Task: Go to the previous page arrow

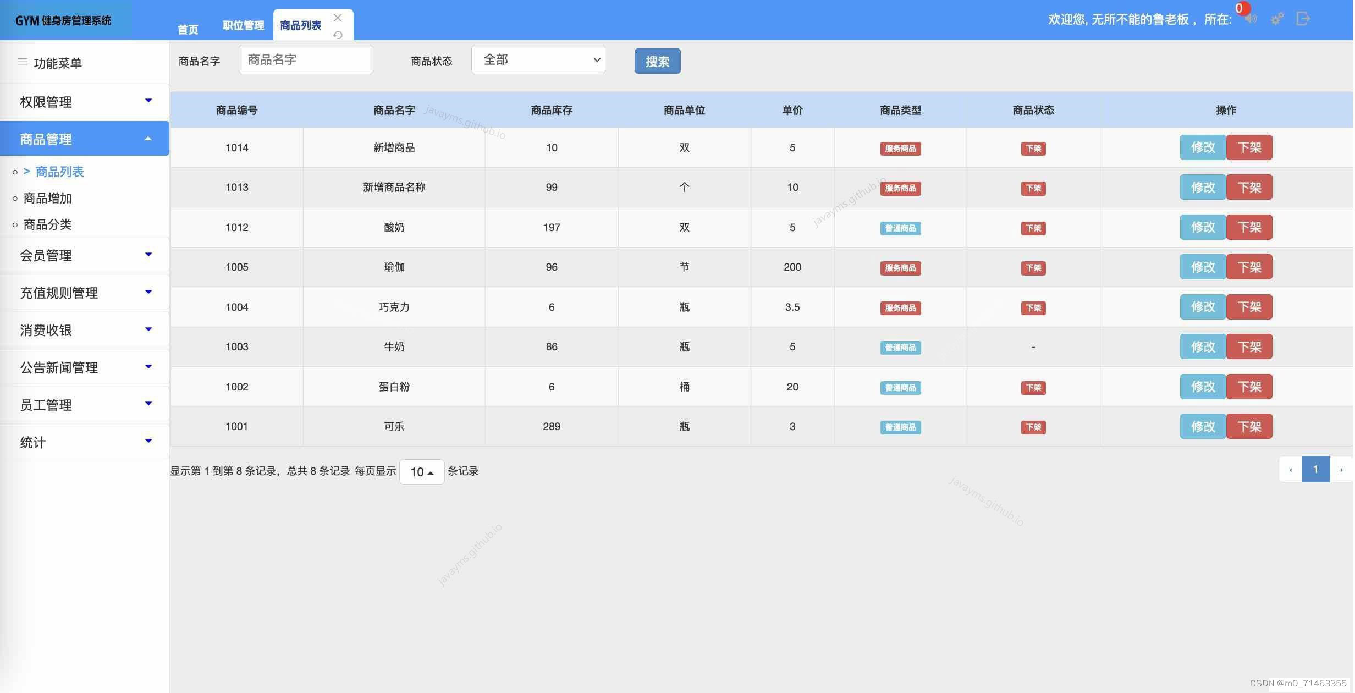Action: tap(1291, 470)
